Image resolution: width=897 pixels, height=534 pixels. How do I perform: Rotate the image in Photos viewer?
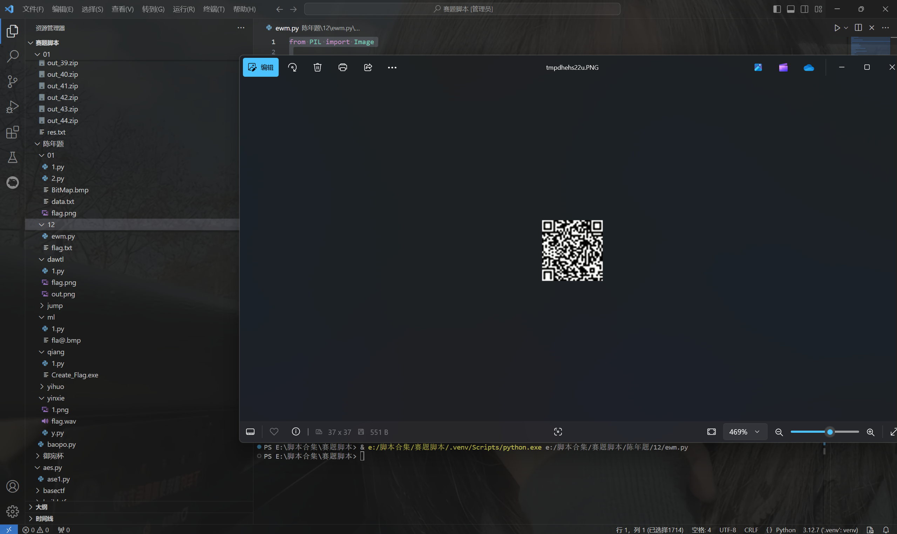(292, 67)
